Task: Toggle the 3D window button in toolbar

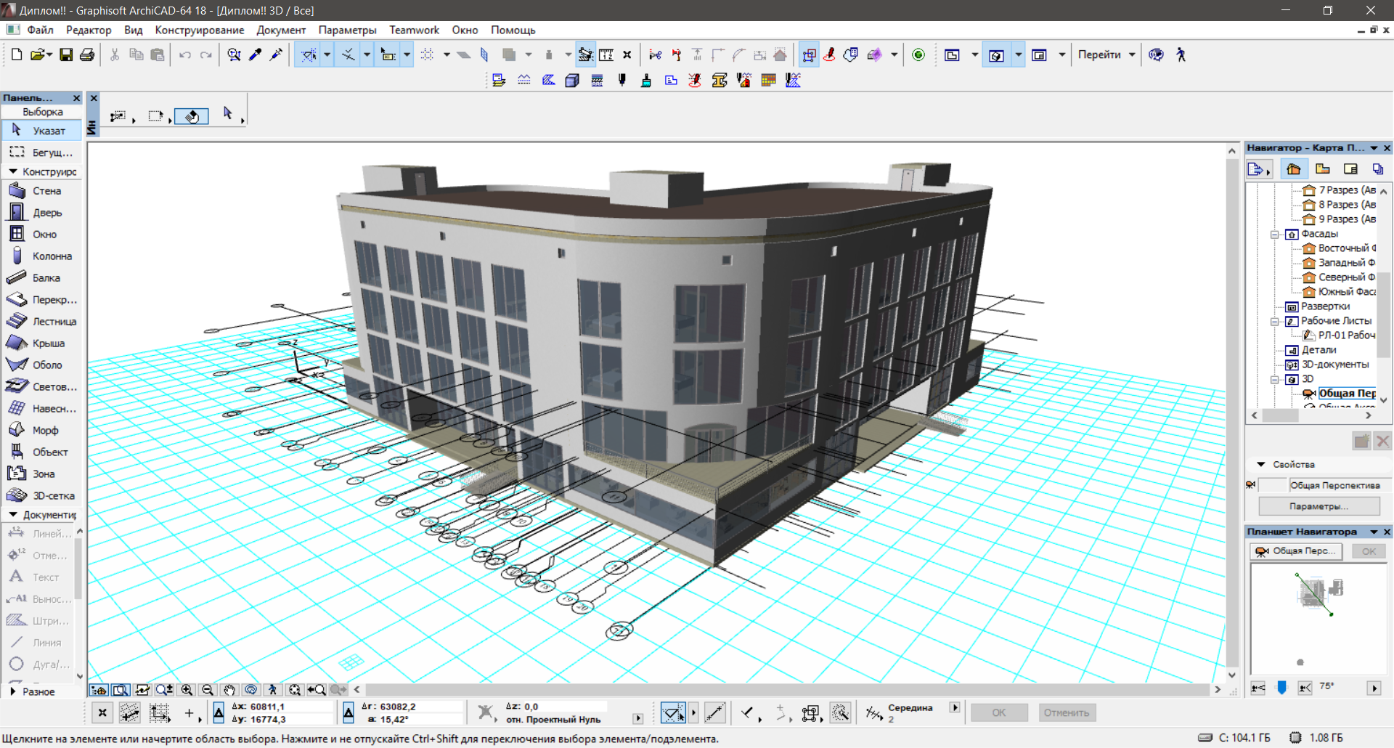Action: tap(996, 54)
